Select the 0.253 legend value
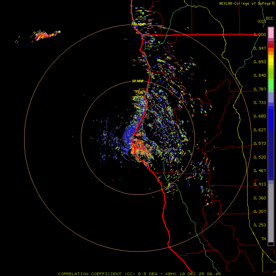Screen dimensions: 276x276 tap(260, 225)
